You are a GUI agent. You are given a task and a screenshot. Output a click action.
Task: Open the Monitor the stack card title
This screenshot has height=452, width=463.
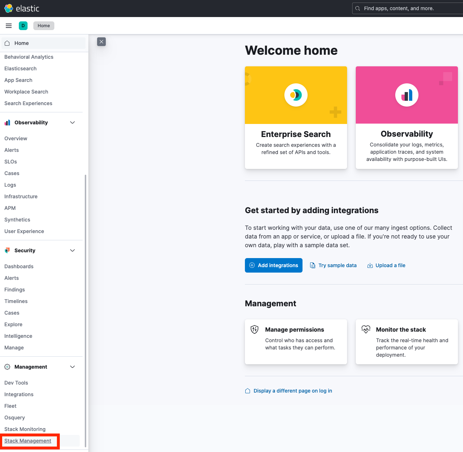coord(401,329)
